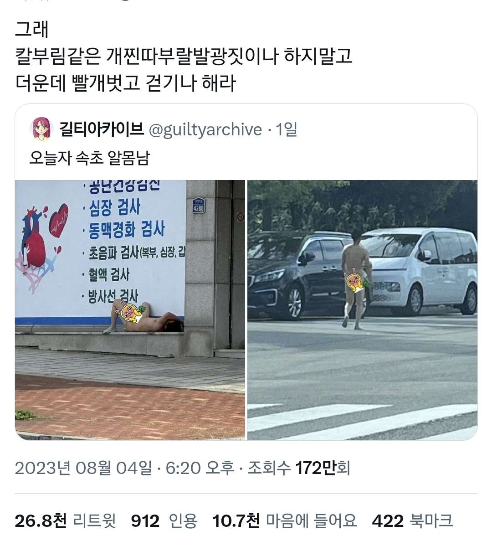This screenshot has width=492, height=541.
Task: Click the blue 4288 building number plate
Action: point(198,205)
